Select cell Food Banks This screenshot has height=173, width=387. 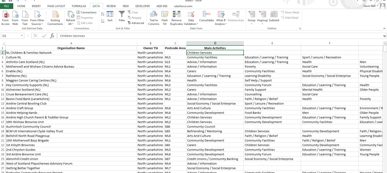[272, 113]
